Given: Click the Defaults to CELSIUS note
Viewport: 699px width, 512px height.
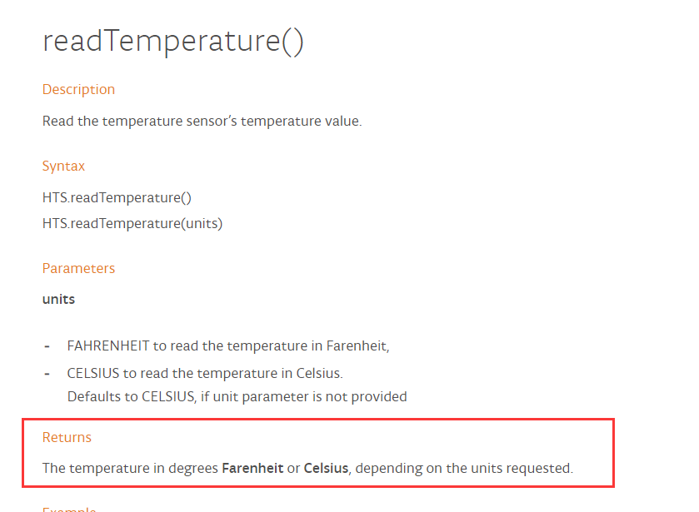Looking at the screenshot, I should [237, 396].
